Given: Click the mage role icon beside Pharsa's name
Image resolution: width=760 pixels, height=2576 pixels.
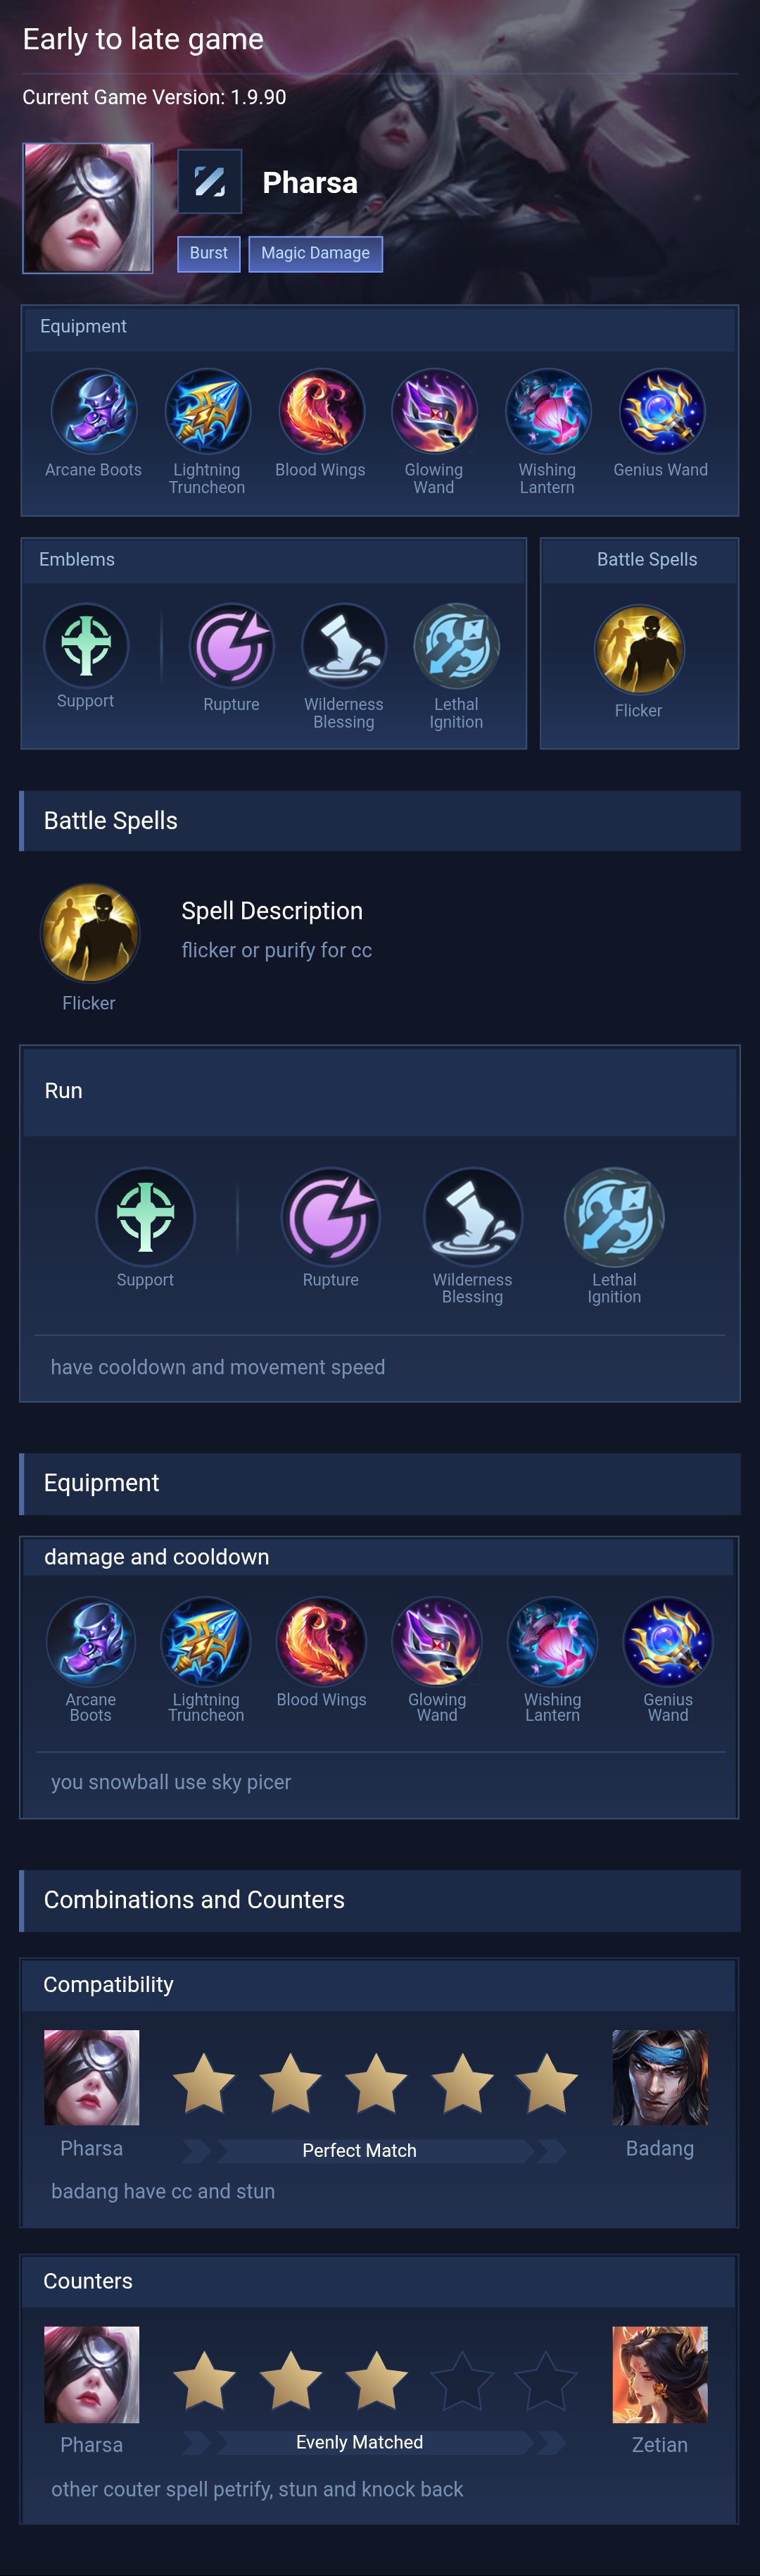Looking at the screenshot, I should (x=210, y=181).
